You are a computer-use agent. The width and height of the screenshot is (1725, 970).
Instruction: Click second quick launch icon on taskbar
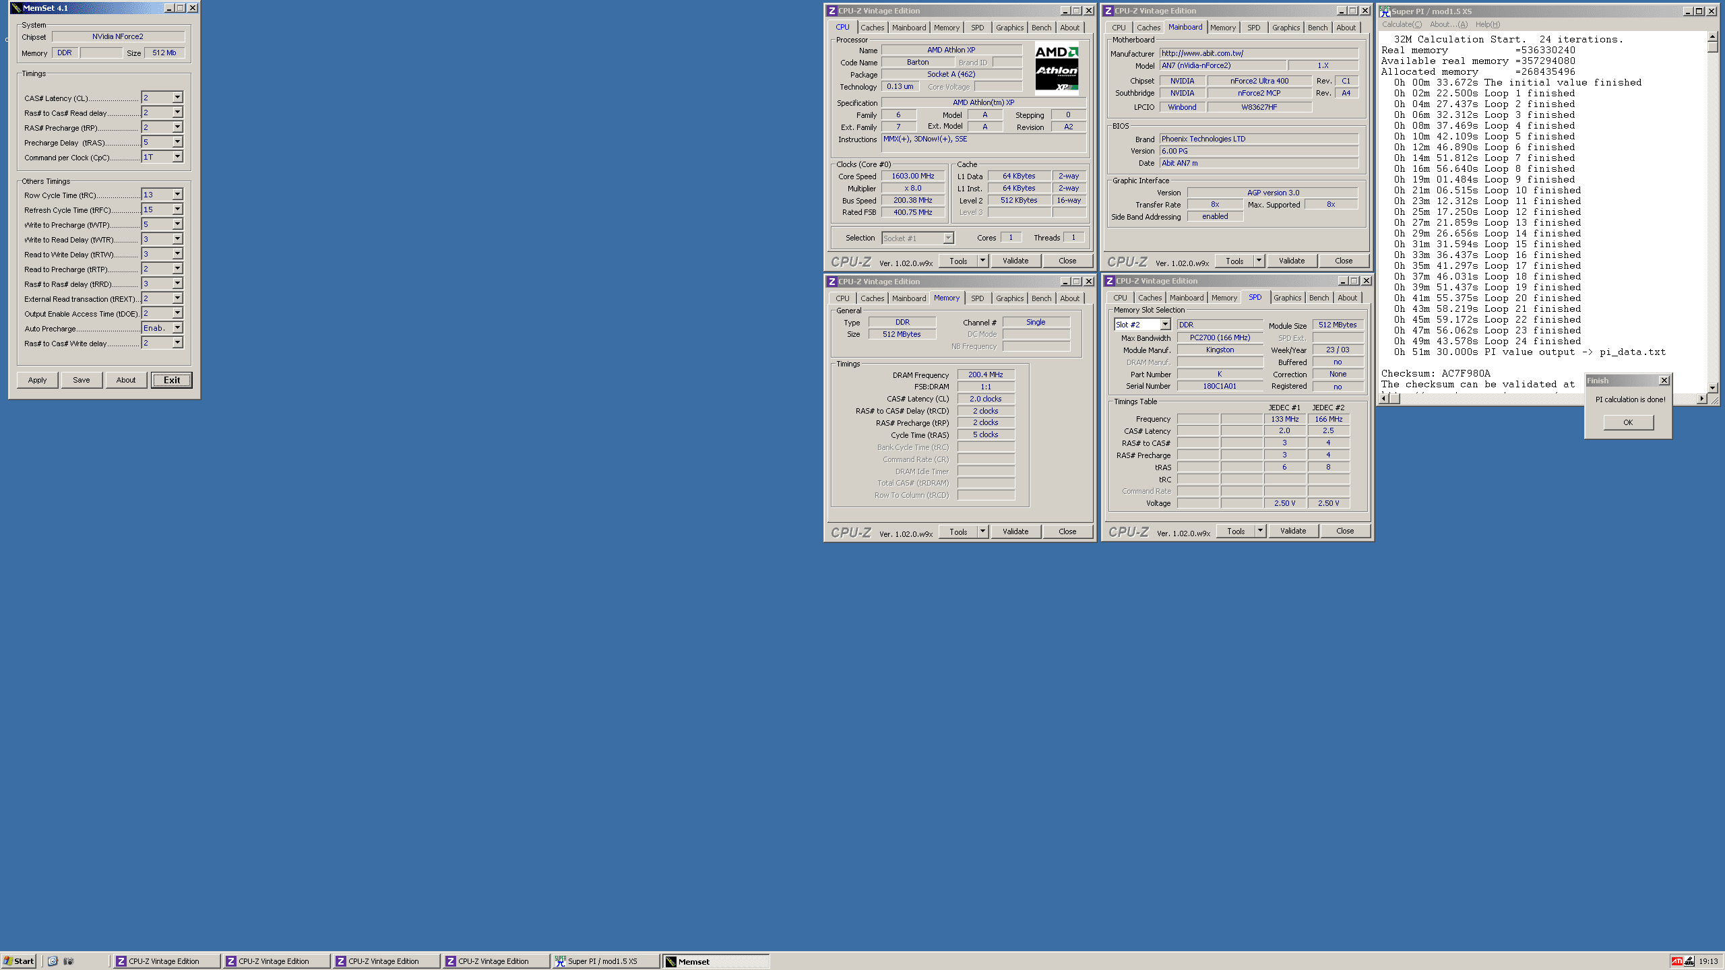point(68,961)
